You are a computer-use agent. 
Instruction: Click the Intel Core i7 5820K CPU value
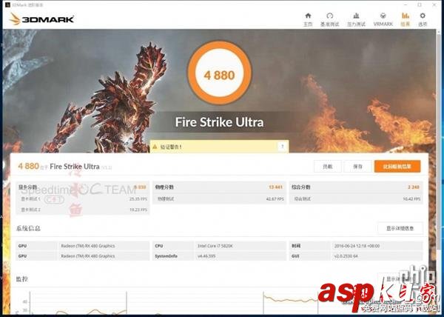click(x=215, y=246)
